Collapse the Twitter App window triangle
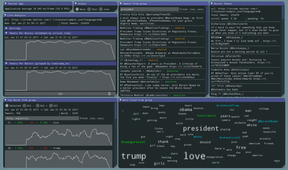 (x=5, y=4)
